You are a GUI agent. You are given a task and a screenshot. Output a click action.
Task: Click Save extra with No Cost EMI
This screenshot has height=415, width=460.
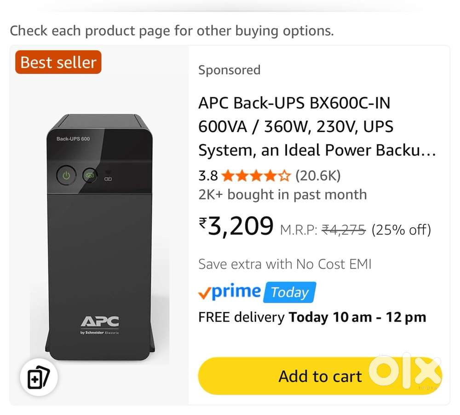[x=285, y=264]
